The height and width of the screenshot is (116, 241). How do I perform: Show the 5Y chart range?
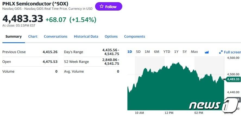(x=185, y=52)
